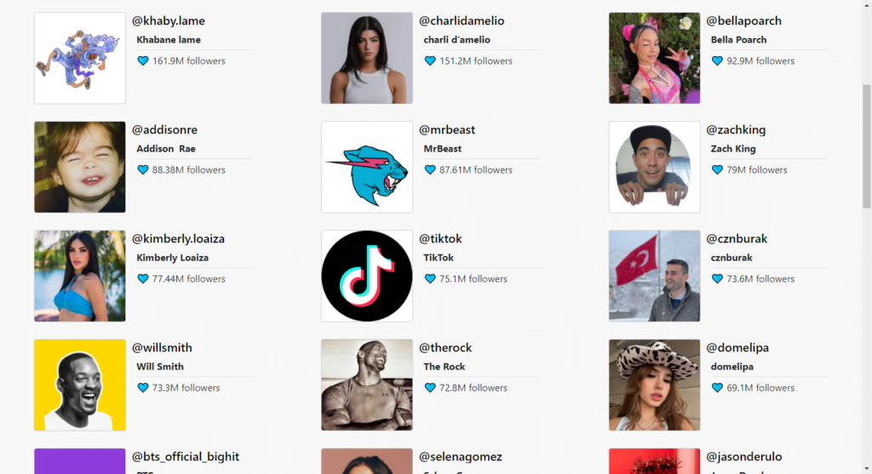872x474 pixels.
Task: Select Will Smith's yellow profile image
Action: pyautogui.click(x=80, y=385)
